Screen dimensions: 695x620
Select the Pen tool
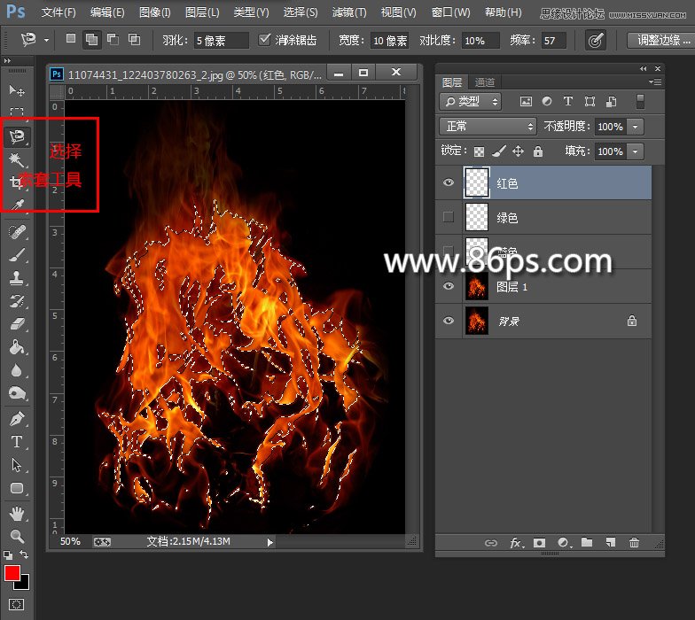[x=17, y=418]
